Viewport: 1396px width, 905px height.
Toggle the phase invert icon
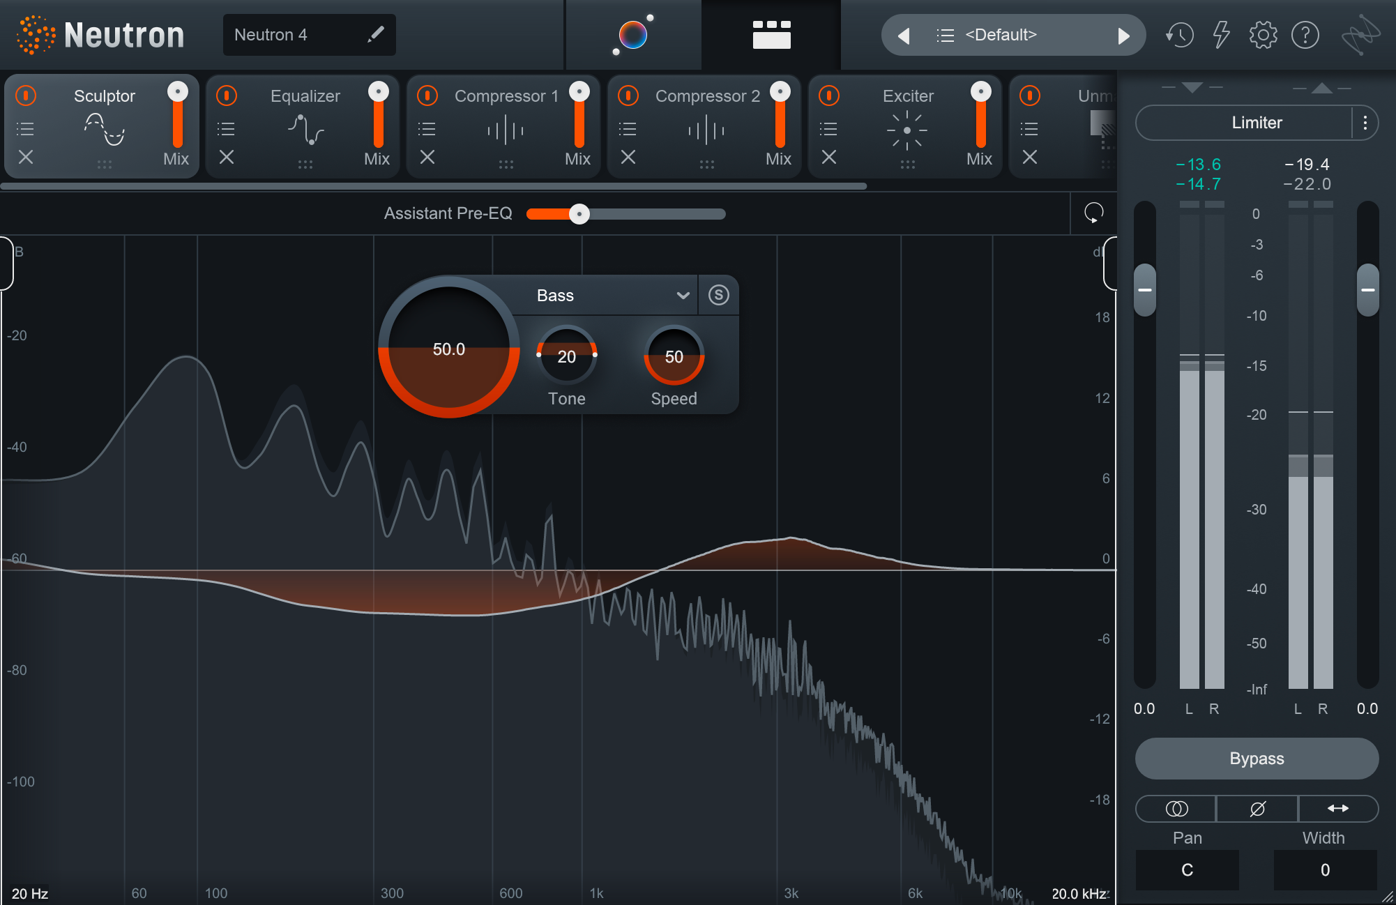1256,809
